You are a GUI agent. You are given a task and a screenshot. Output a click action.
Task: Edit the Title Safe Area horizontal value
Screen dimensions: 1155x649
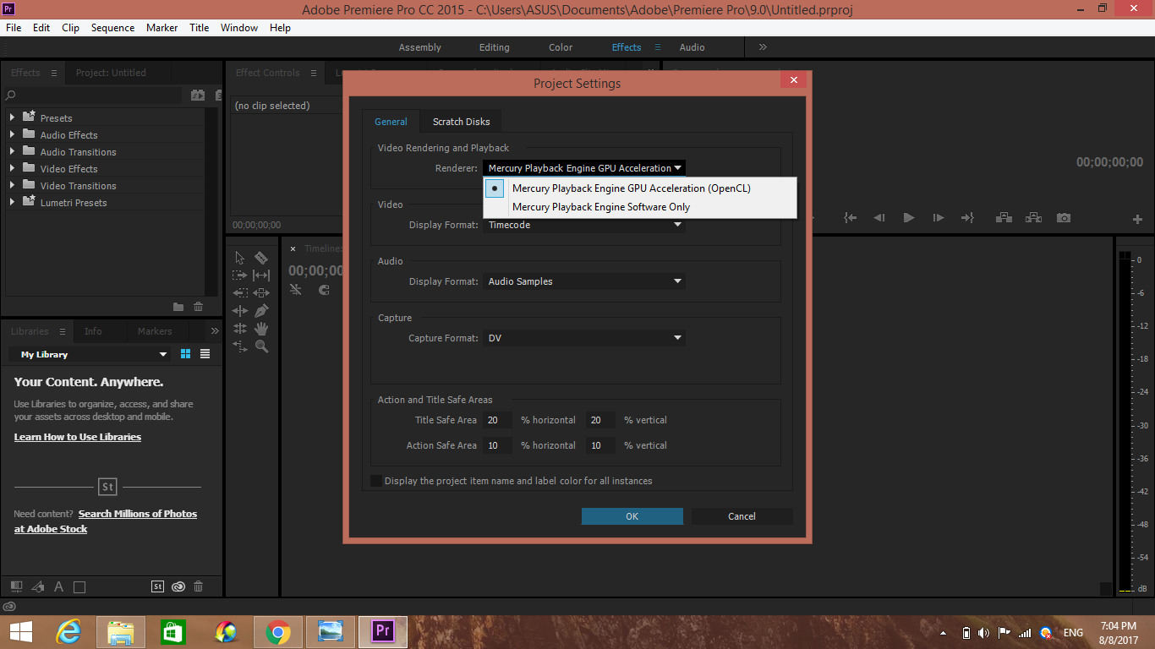[496, 420]
